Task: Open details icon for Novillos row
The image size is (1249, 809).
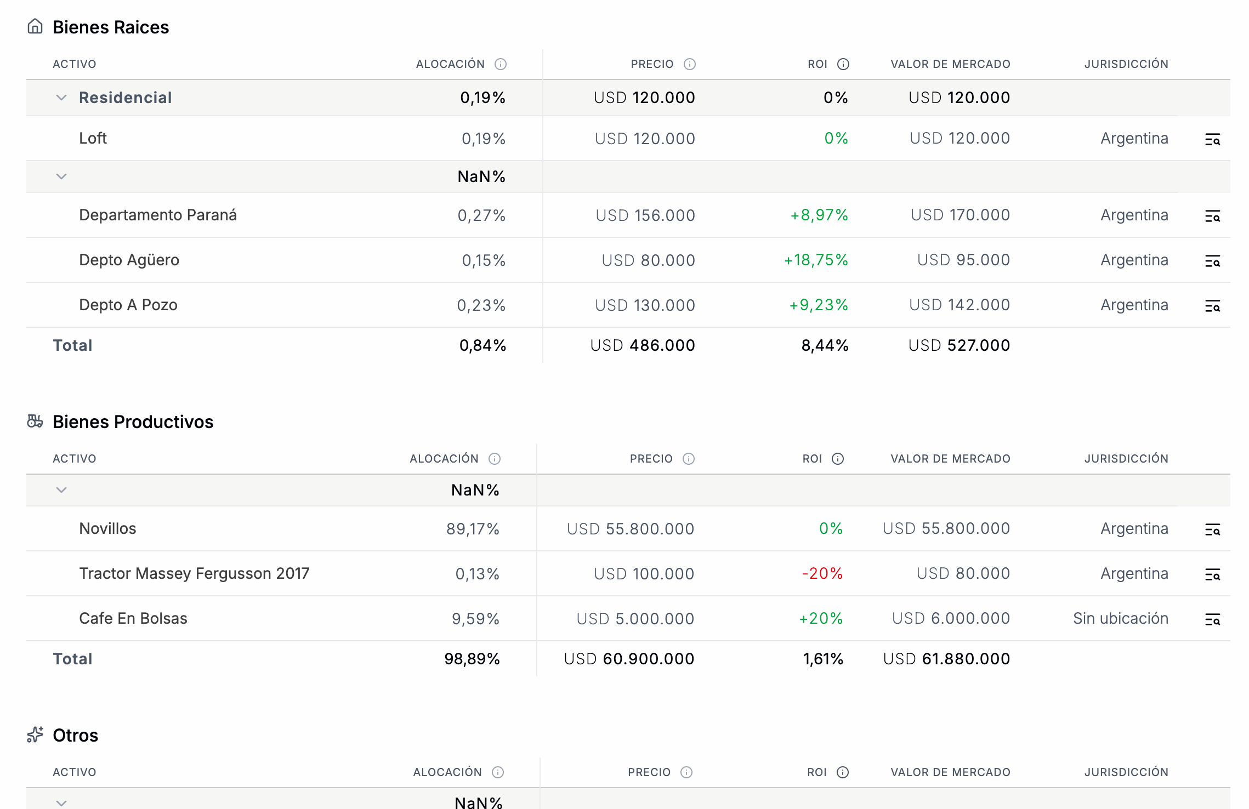Action: [x=1212, y=529]
